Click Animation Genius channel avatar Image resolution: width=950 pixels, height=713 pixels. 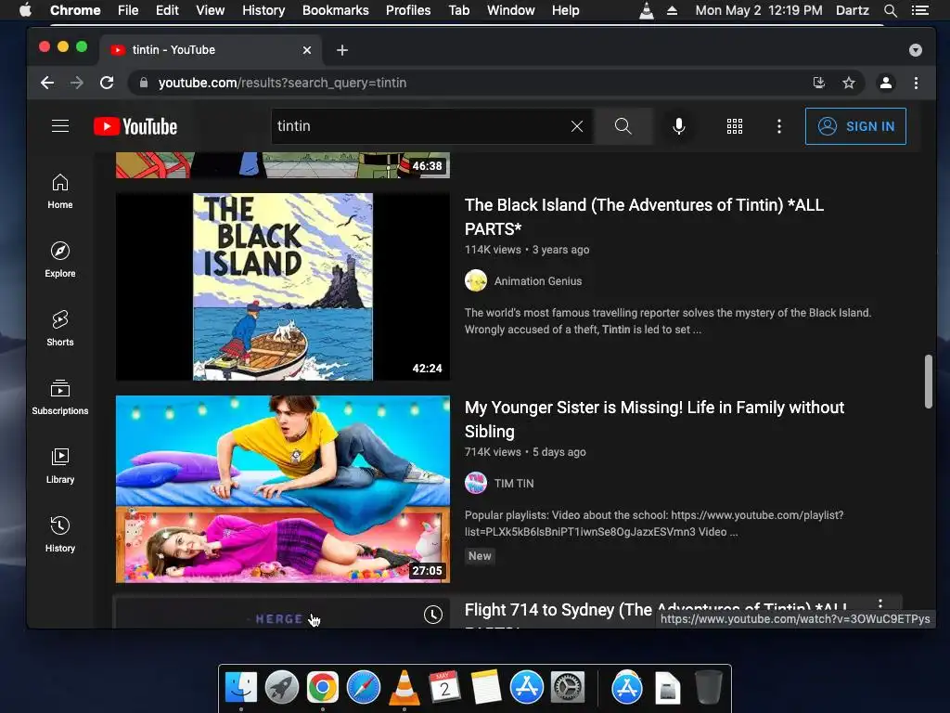(x=476, y=280)
